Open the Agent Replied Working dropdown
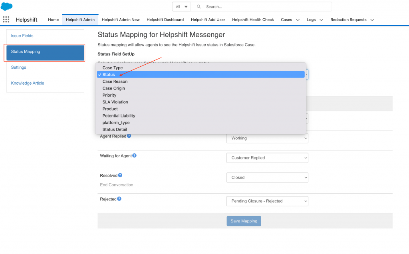This screenshot has height=254, width=409. [267, 138]
